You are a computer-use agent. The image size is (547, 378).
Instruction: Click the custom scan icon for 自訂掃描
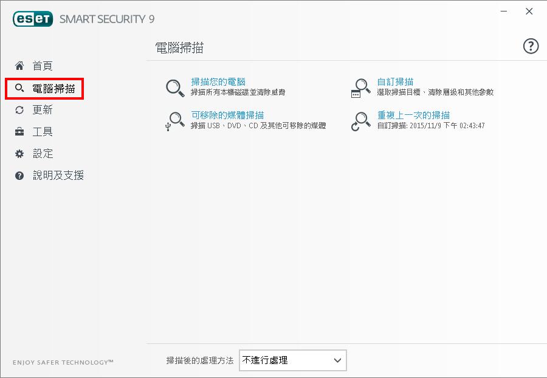(x=360, y=88)
